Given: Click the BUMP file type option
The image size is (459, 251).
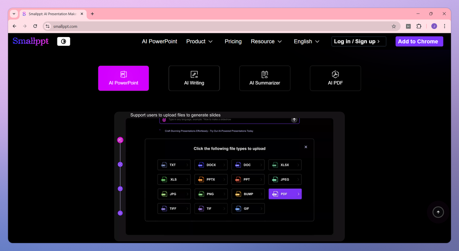Looking at the screenshot, I should 248,194.
